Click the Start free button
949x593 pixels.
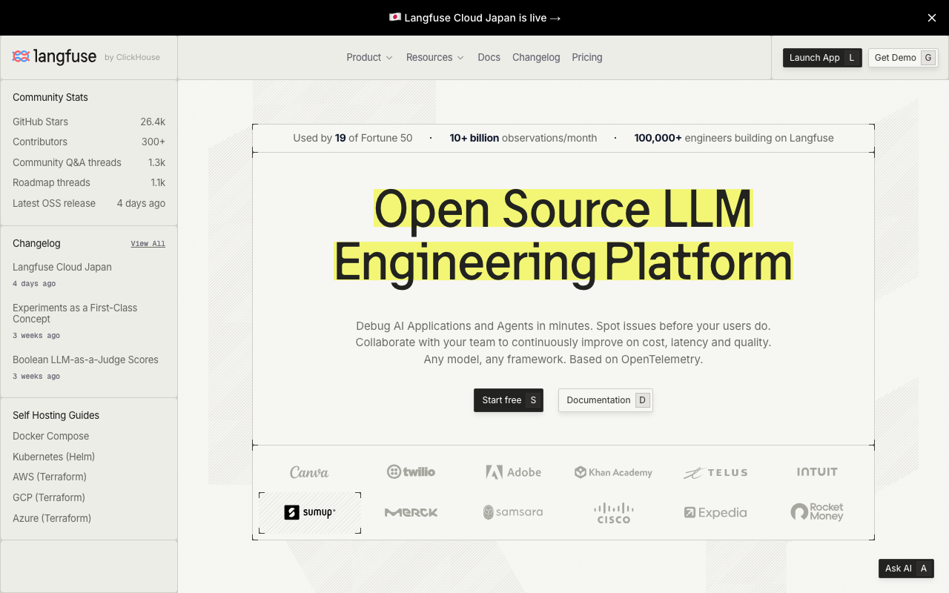[x=509, y=400]
